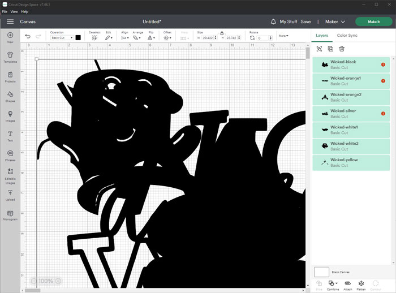Image resolution: width=396 pixels, height=293 pixels.
Task: Click the Make It button
Action: (374, 21)
